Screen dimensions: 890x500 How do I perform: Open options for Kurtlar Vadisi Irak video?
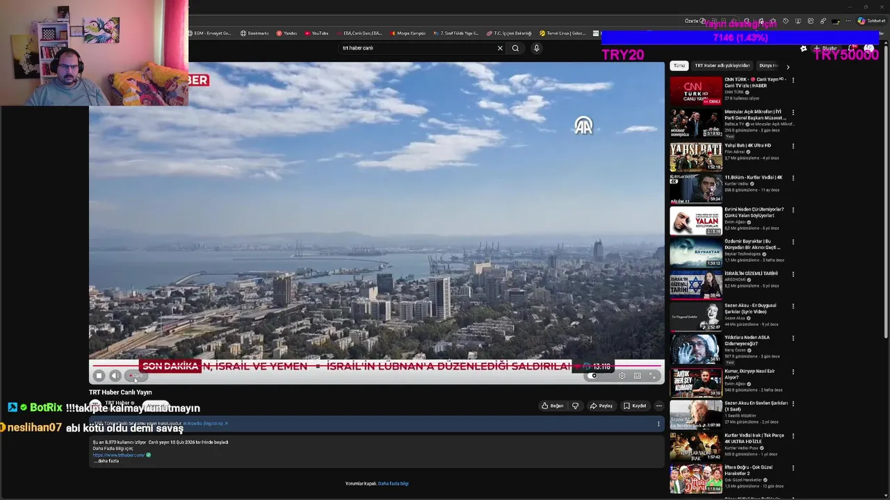(793, 435)
